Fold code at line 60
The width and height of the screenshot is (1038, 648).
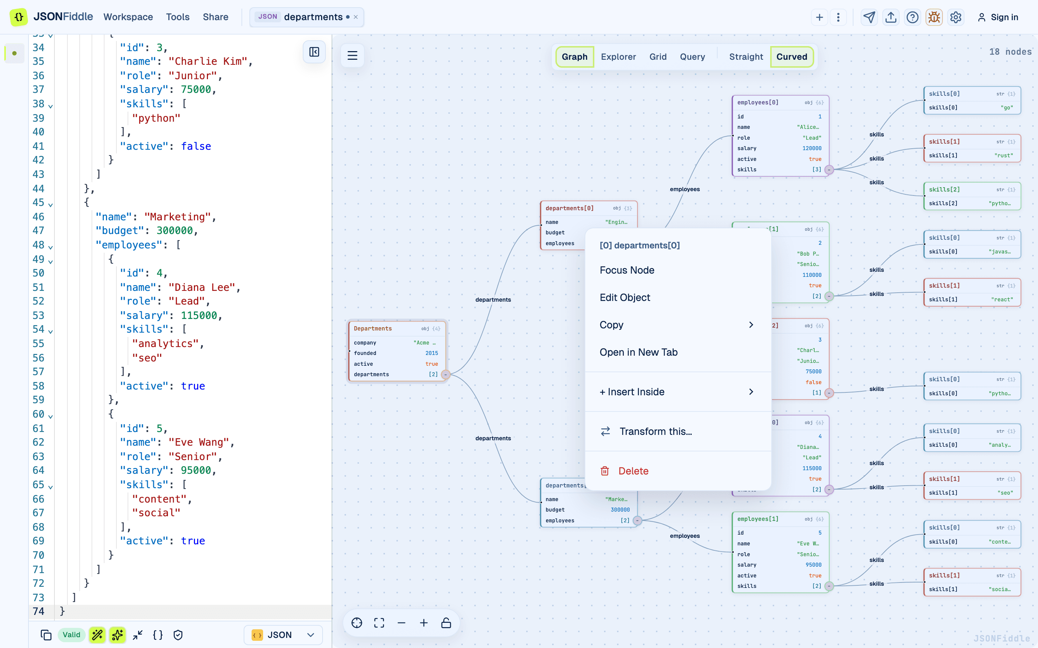coord(50,416)
